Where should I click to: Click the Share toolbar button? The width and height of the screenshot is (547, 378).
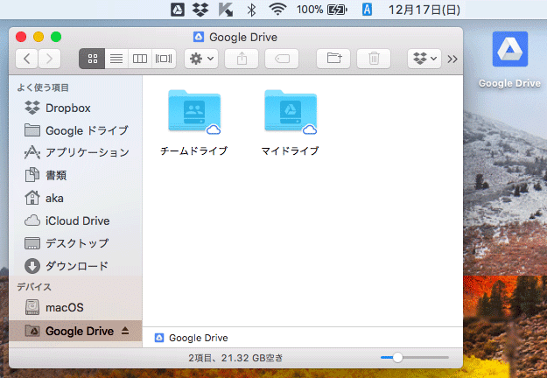pyautogui.click(x=242, y=59)
